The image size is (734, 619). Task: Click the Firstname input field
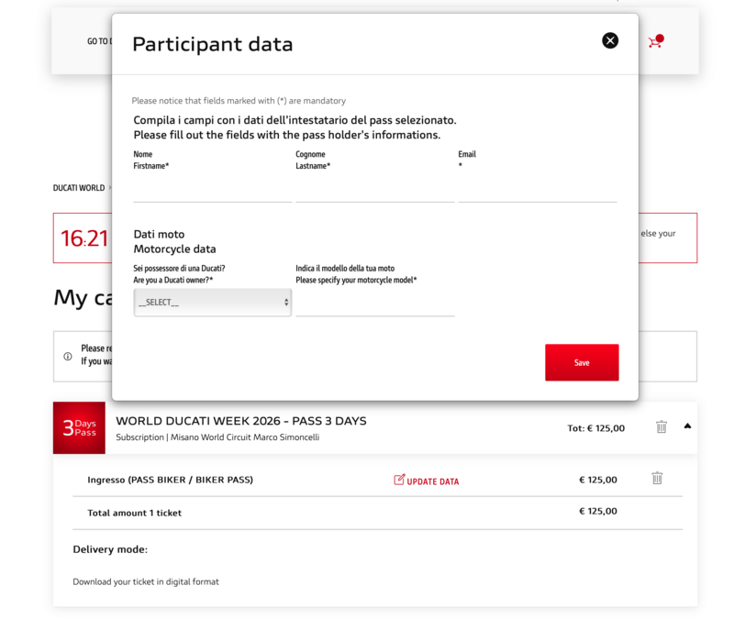pyautogui.click(x=212, y=190)
